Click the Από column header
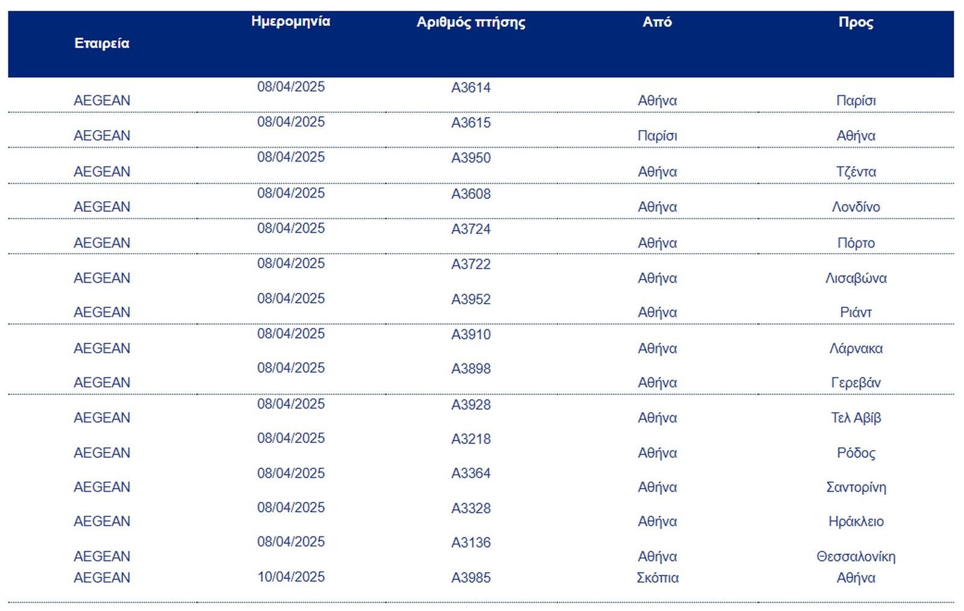 pyautogui.click(x=657, y=22)
